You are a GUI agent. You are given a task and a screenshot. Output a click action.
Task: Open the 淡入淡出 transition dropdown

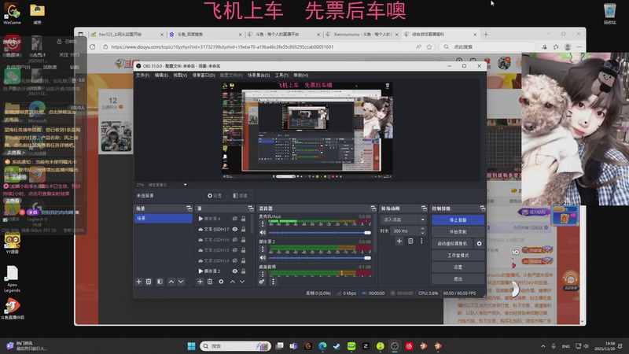(403, 219)
